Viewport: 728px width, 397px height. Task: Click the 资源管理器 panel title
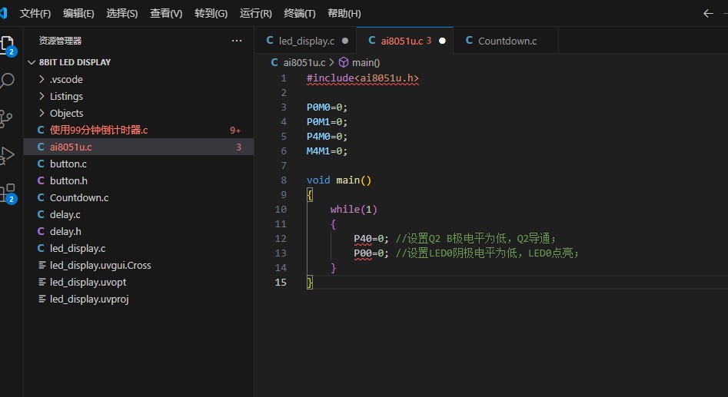(61, 41)
